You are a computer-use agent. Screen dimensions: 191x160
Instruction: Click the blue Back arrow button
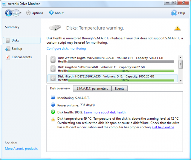click(x=9, y=13)
